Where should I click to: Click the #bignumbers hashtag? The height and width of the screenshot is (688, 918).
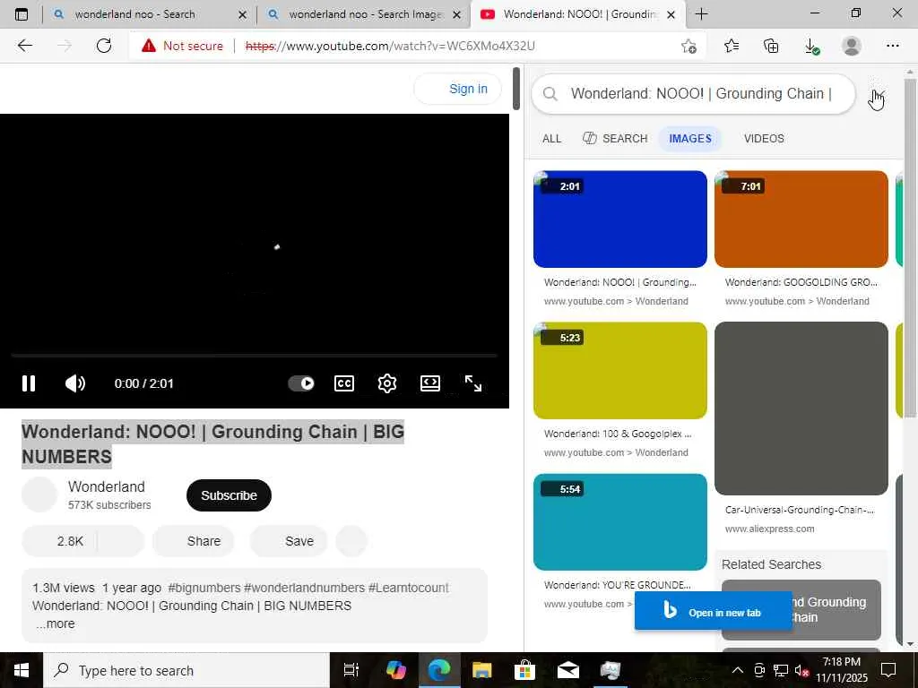(x=204, y=588)
